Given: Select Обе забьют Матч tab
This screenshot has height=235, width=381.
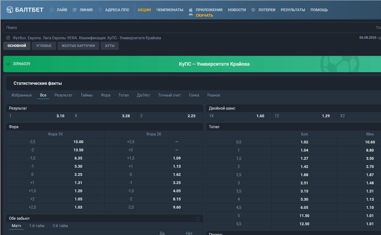Looking at the screenshot, I should tap(16, 226).
